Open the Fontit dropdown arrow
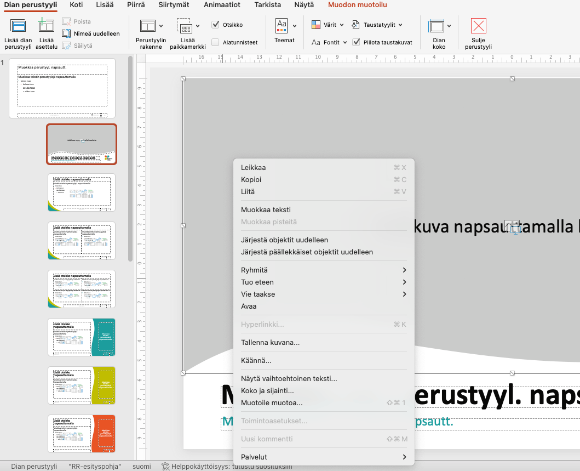580x471 pixels. (344, 42)
